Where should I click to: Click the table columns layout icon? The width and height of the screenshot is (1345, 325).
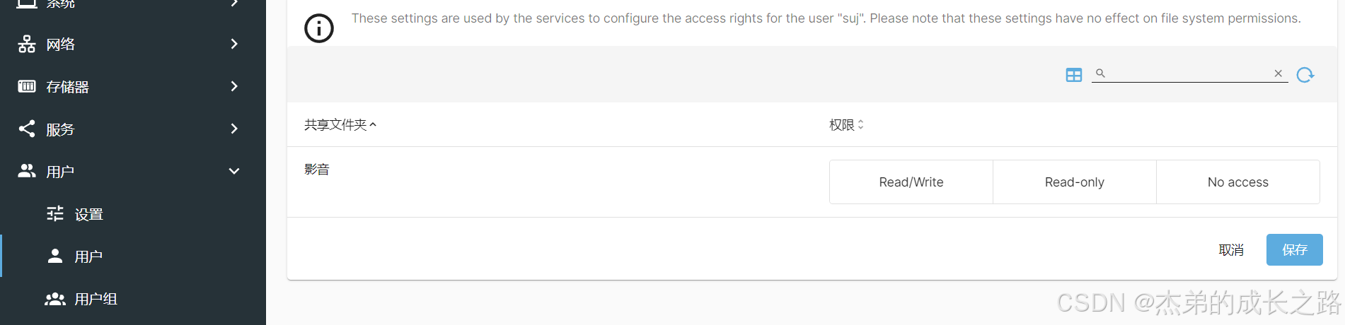(1073, 75)
